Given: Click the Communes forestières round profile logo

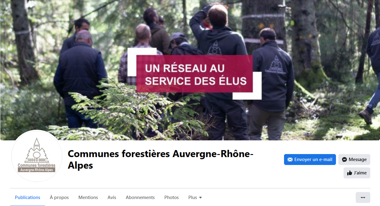Looking at the screenshot, I should click(37, 156).
